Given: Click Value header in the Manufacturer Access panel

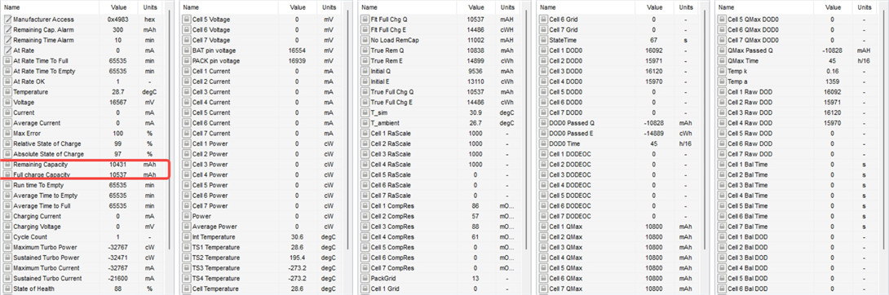Looking at the screenshot, I should coord(118,7).
